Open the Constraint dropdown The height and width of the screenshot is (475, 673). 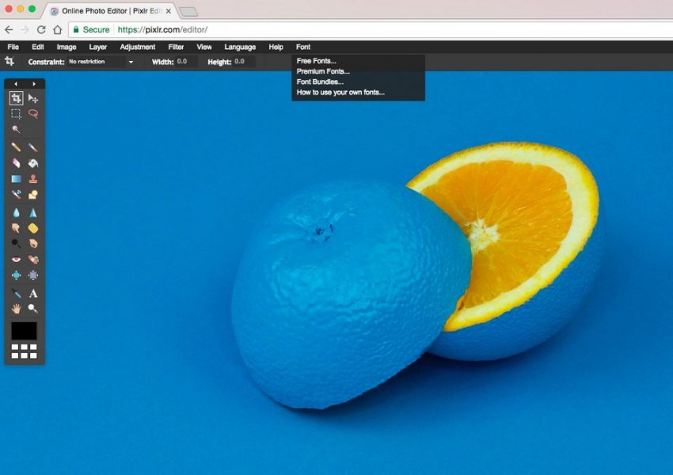coord(101,62)
